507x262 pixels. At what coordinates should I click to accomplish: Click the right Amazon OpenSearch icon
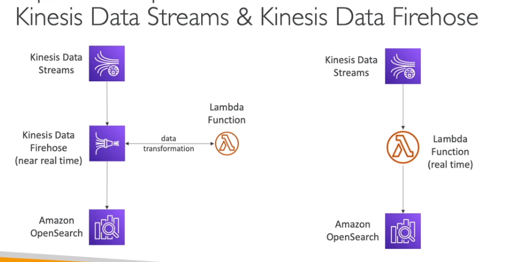tap(402, 231)
